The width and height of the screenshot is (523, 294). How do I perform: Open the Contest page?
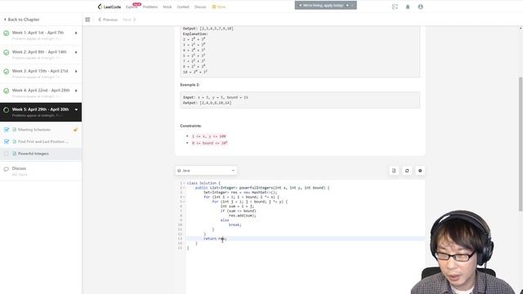(x=183, y=7)
